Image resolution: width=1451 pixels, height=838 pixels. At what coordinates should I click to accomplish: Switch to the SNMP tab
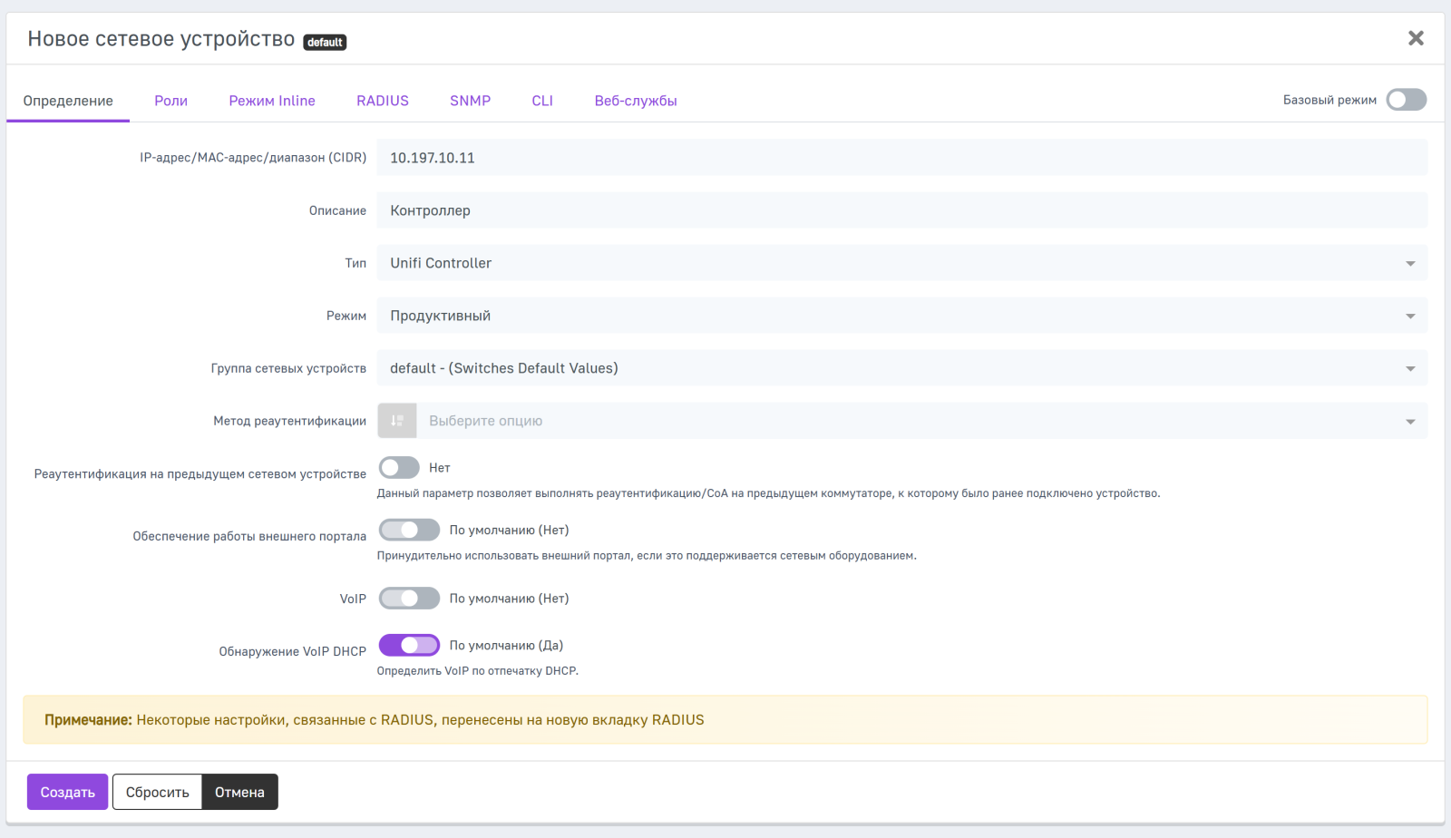470,101
